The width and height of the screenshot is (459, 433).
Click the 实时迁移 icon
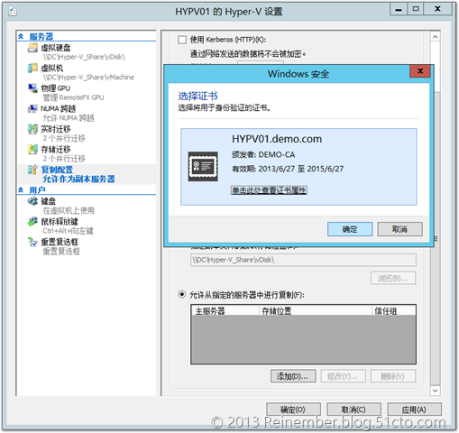click(x=32, y=129)
